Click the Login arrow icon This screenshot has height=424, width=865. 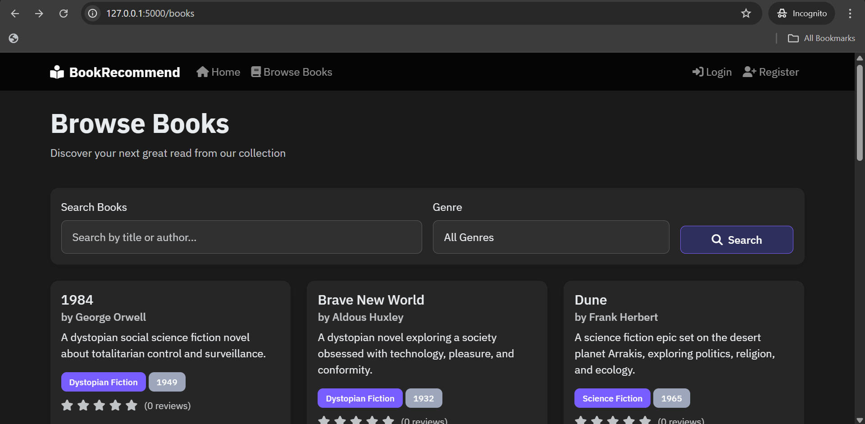point(697,72)
